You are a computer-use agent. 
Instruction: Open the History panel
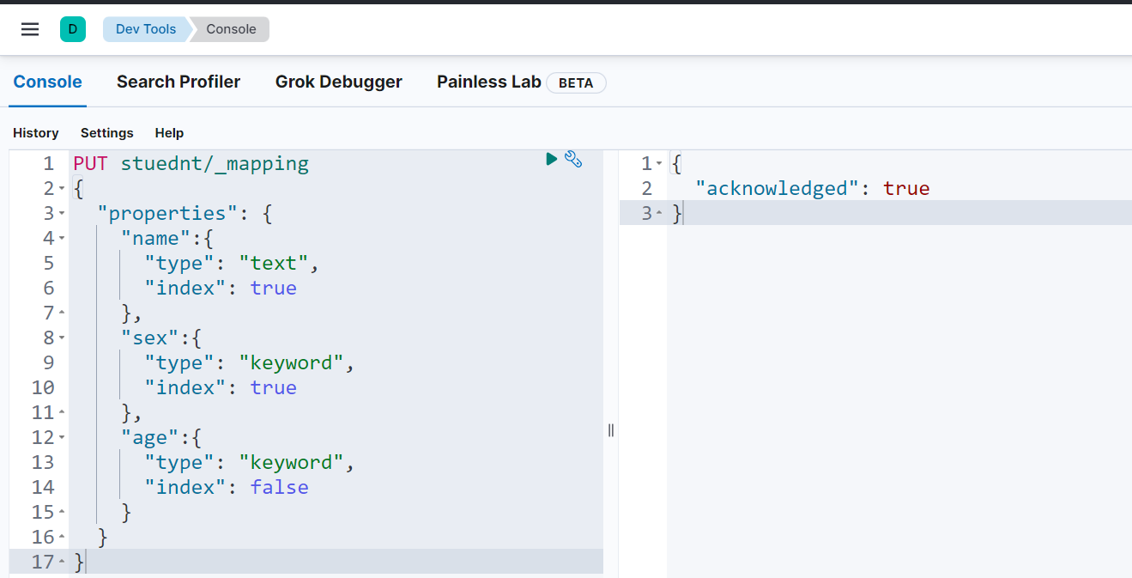[x=36, y=133]
